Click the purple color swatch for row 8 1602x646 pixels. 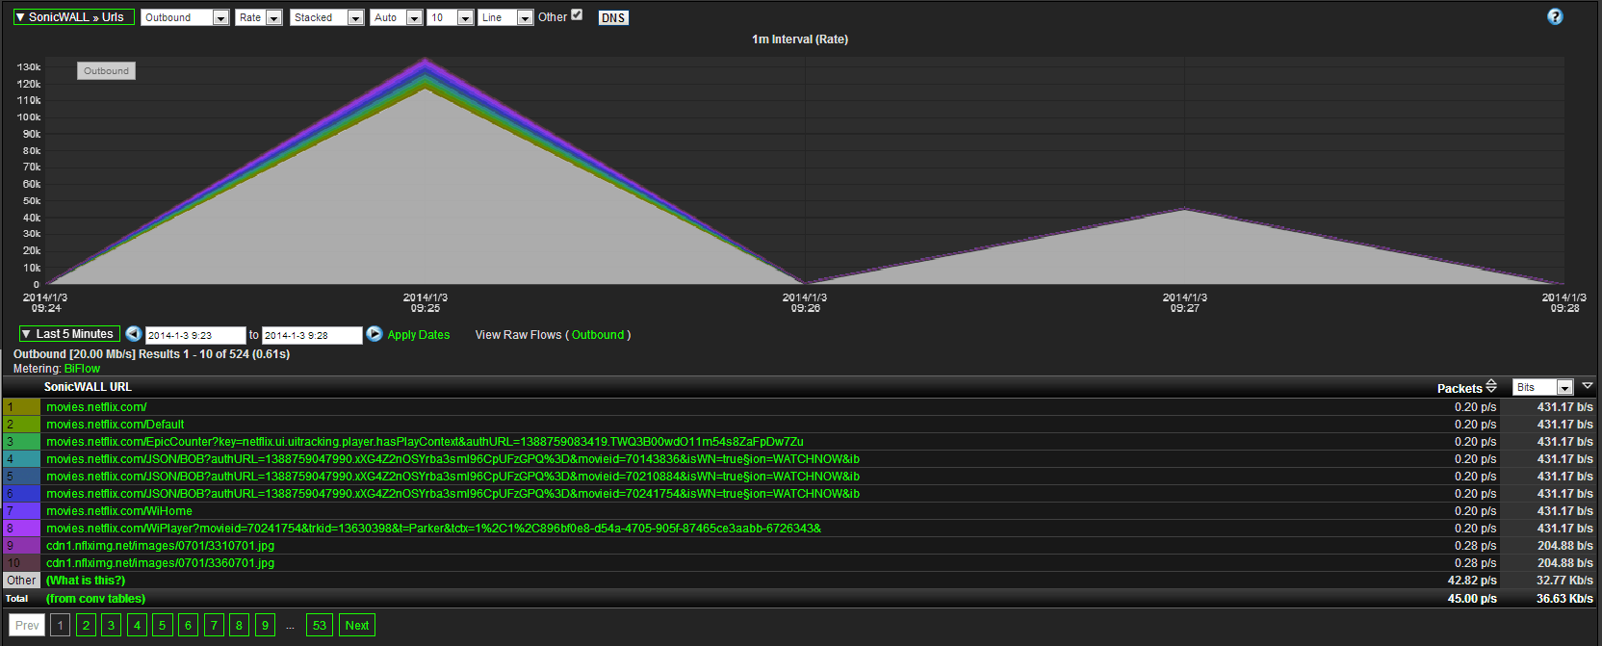[x=21, y=529]
